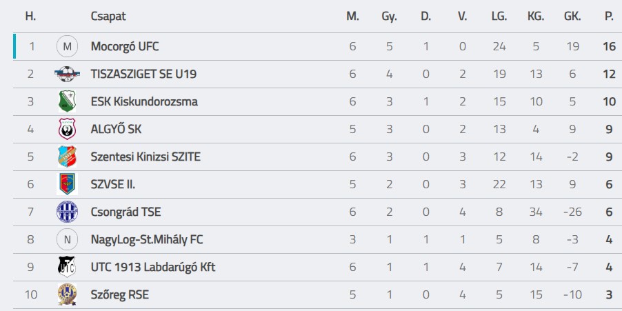This screenshot has height=311, width=622.
Task: Open the Szőreg RSE team name link
Action: point(119,295)
